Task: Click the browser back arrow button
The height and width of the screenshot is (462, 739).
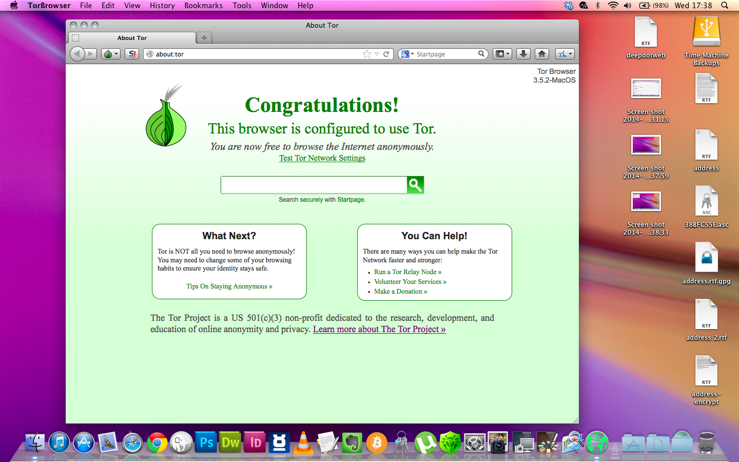Action: (x=77, y=54)
